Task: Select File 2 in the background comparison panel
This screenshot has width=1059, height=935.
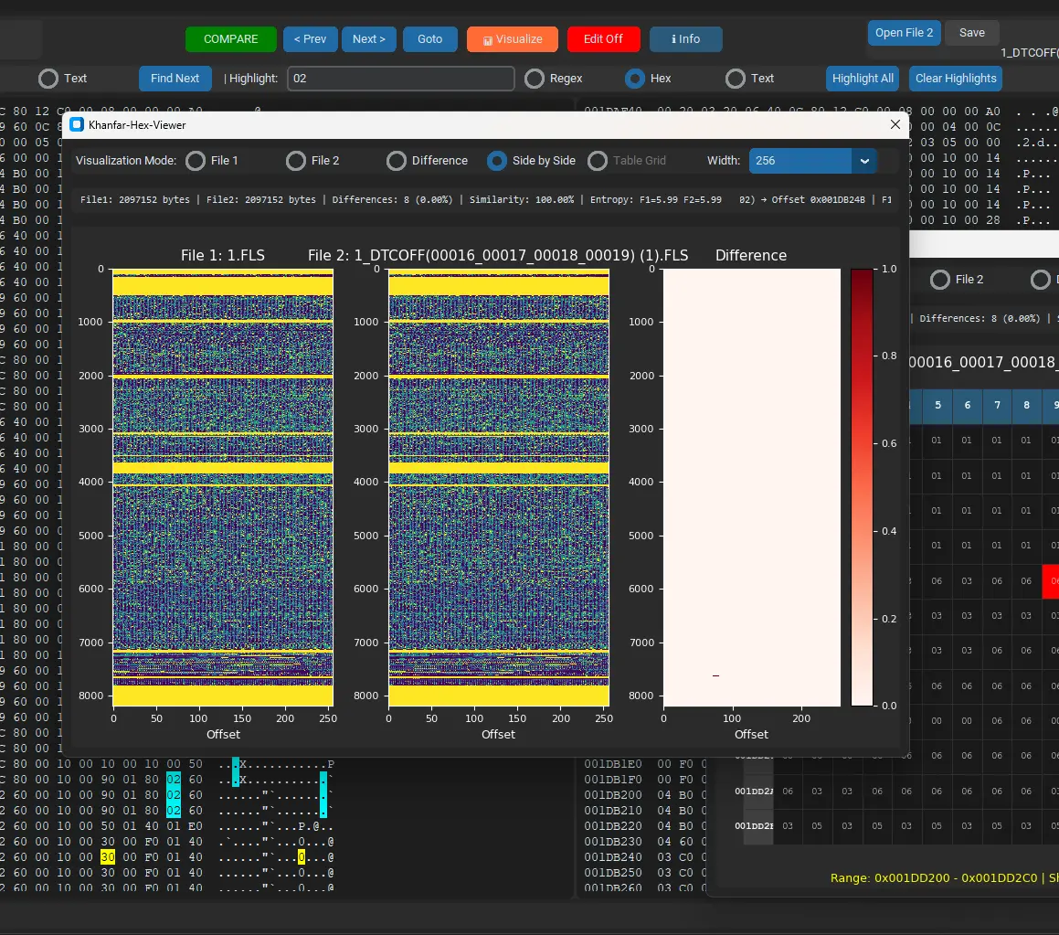Action: click(x=939, y=279)
